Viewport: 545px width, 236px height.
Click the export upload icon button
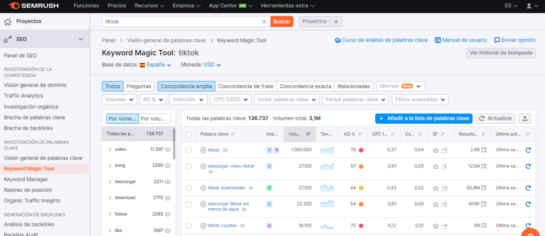pyautogui.click(x=525, y=119)
